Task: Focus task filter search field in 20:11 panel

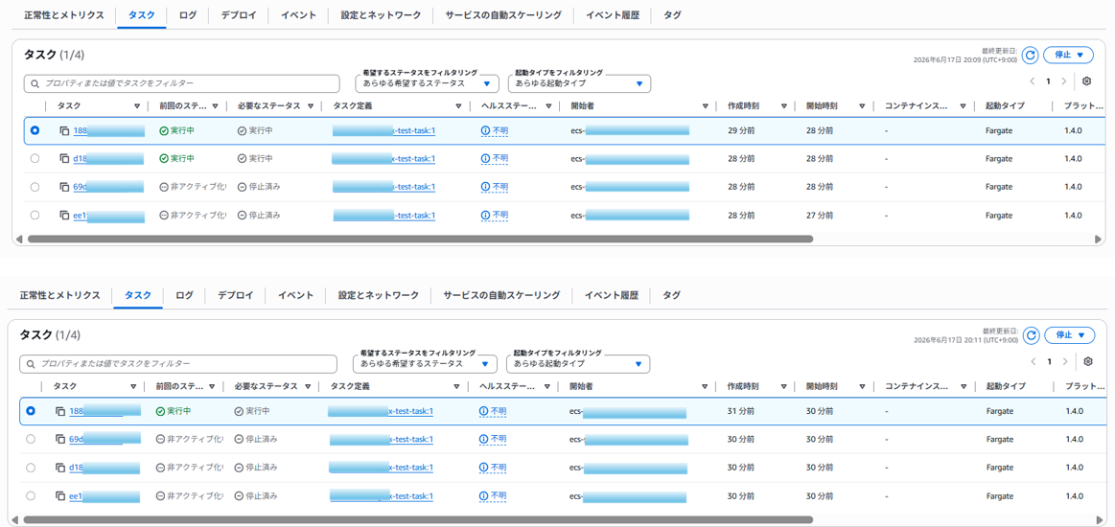Action: point(177,364)
